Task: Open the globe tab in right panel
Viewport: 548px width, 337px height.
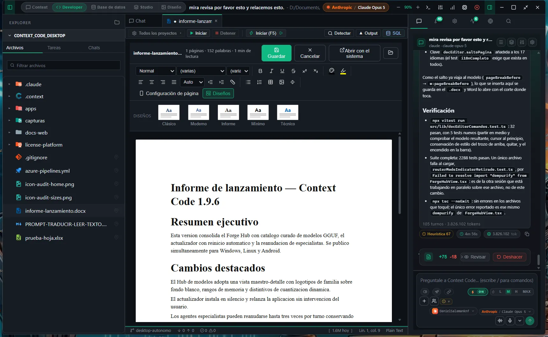Action: point(490,21)
